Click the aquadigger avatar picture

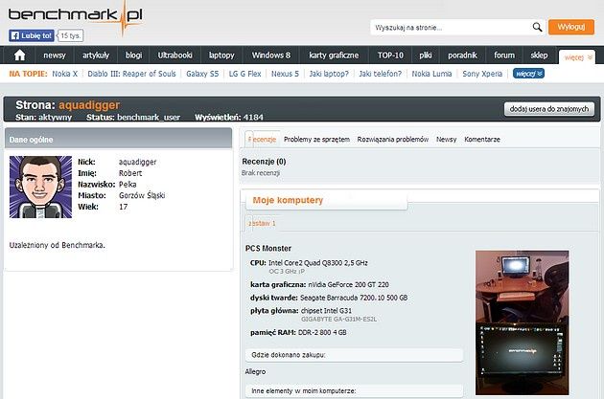(40, 187)
